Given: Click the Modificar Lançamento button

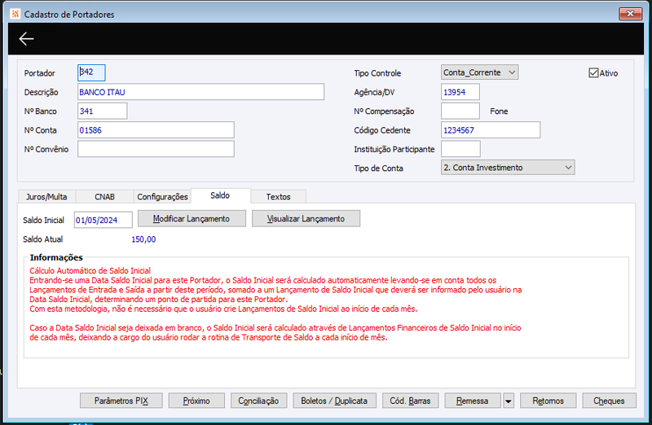Looking at the screenshot, I should click(192, 218).
